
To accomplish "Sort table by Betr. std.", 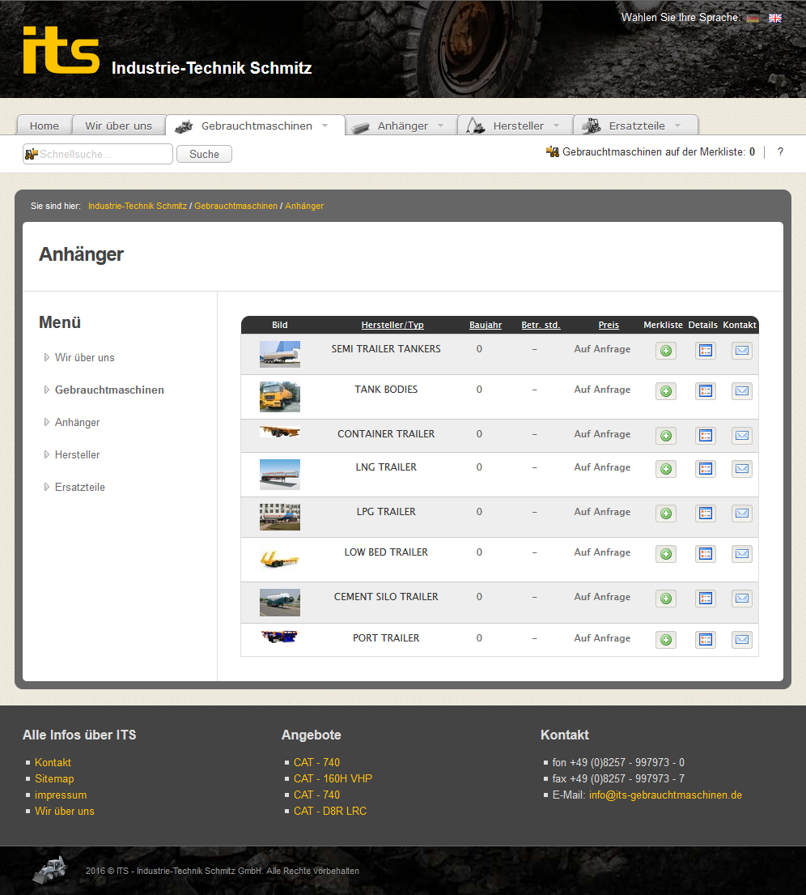I will click(541, 325).
